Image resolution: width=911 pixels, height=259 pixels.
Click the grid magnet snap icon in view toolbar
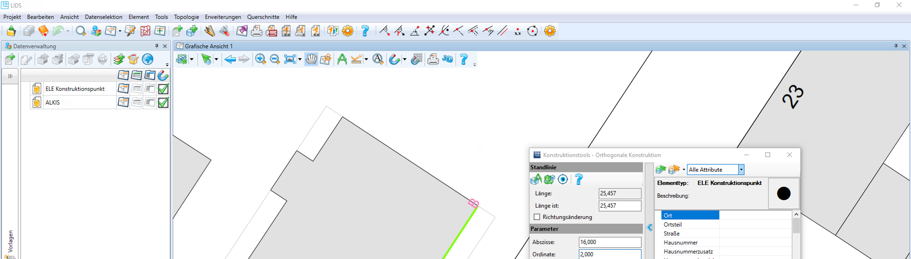click(417, 59)
